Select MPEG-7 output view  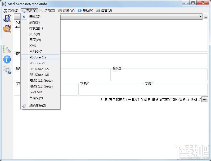coord(40,52)
